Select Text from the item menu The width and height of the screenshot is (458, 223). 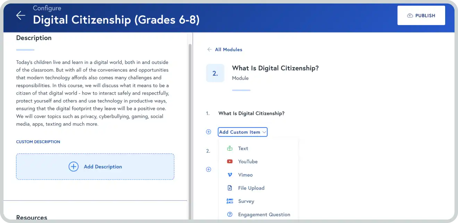tap(243, 148)
